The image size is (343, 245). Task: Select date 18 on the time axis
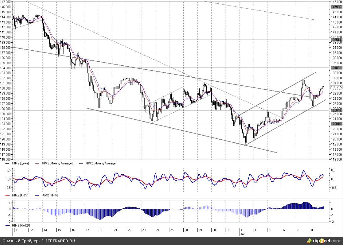tap(101, 230)
